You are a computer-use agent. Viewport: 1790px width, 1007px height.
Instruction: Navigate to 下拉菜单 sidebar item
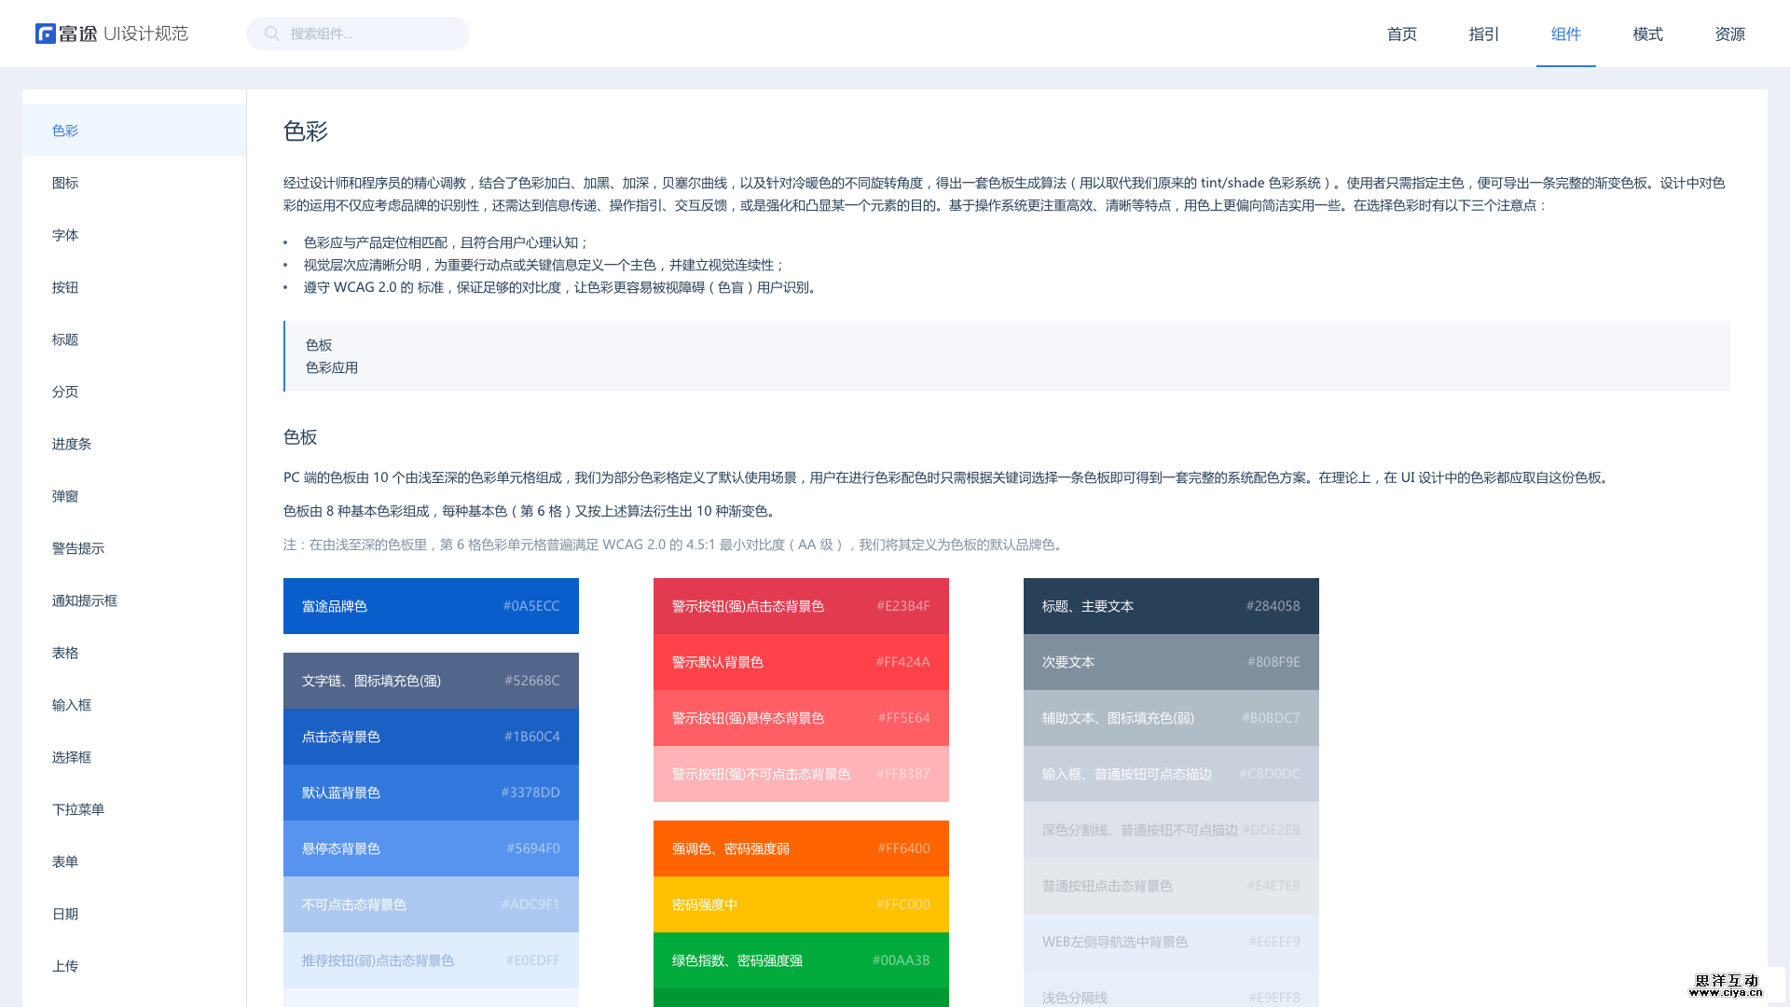[78, 809]
